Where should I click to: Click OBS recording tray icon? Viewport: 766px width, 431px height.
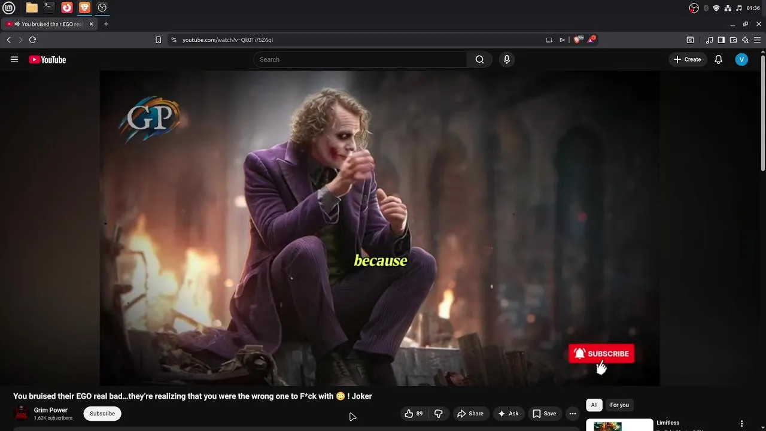(x=694, y=8)
